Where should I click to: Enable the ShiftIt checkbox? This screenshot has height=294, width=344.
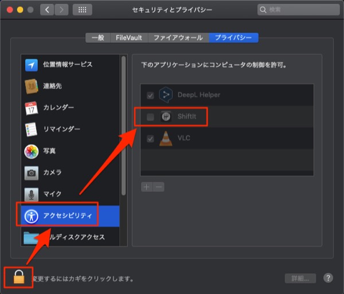pyautogui.click(x=150, y=117)
